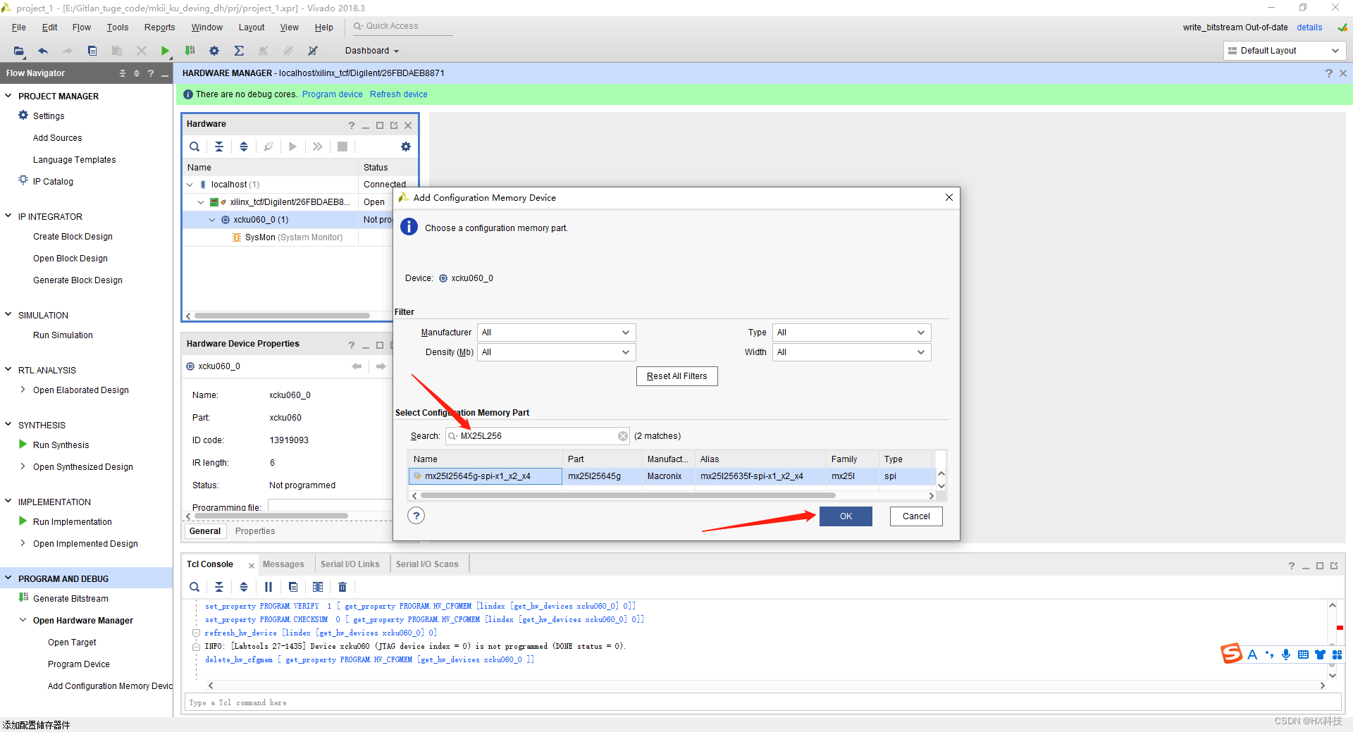Open the Reports menu
Image resolution: width=1353 pixels, height=732 pixels.
(160, 27)
